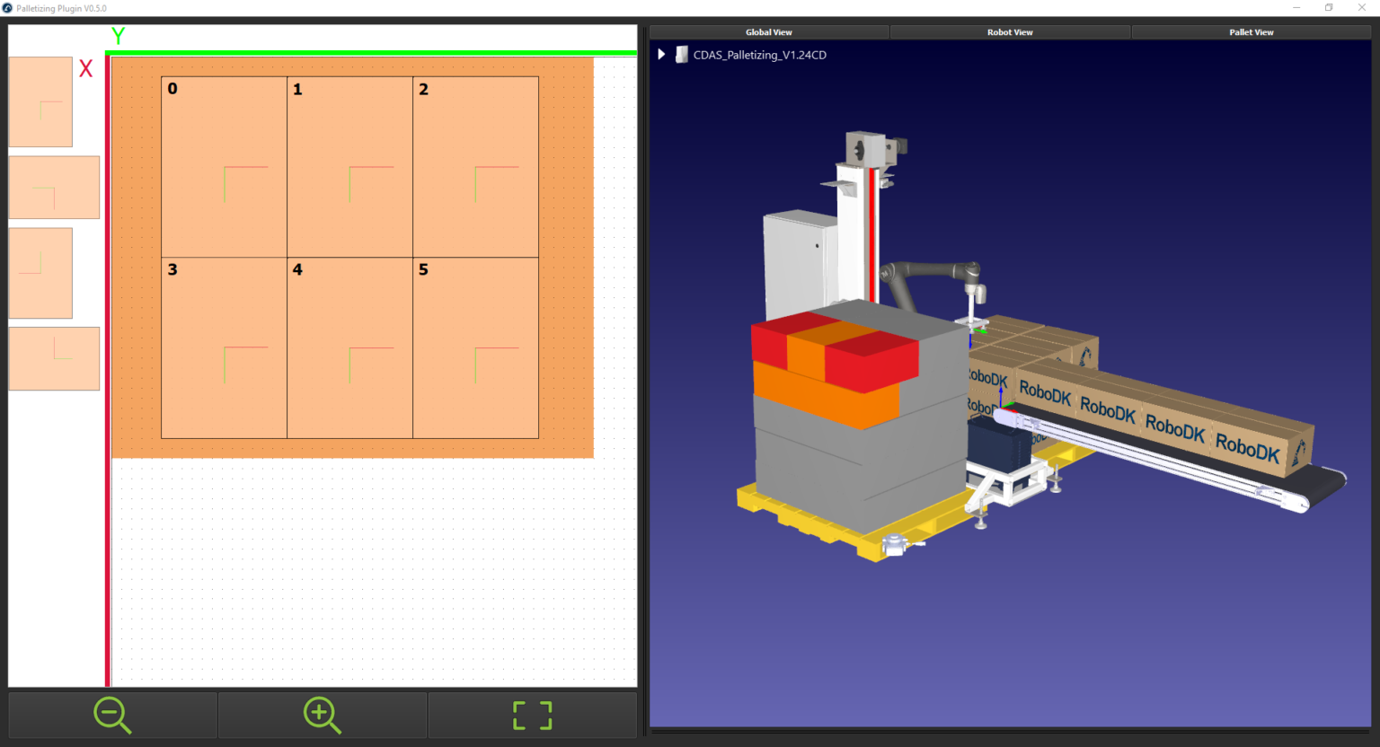Screen dimensions: 1380x747
Task: Click the Palletizing Plugin logo in the title bar
Action: [x=9, y=7]
